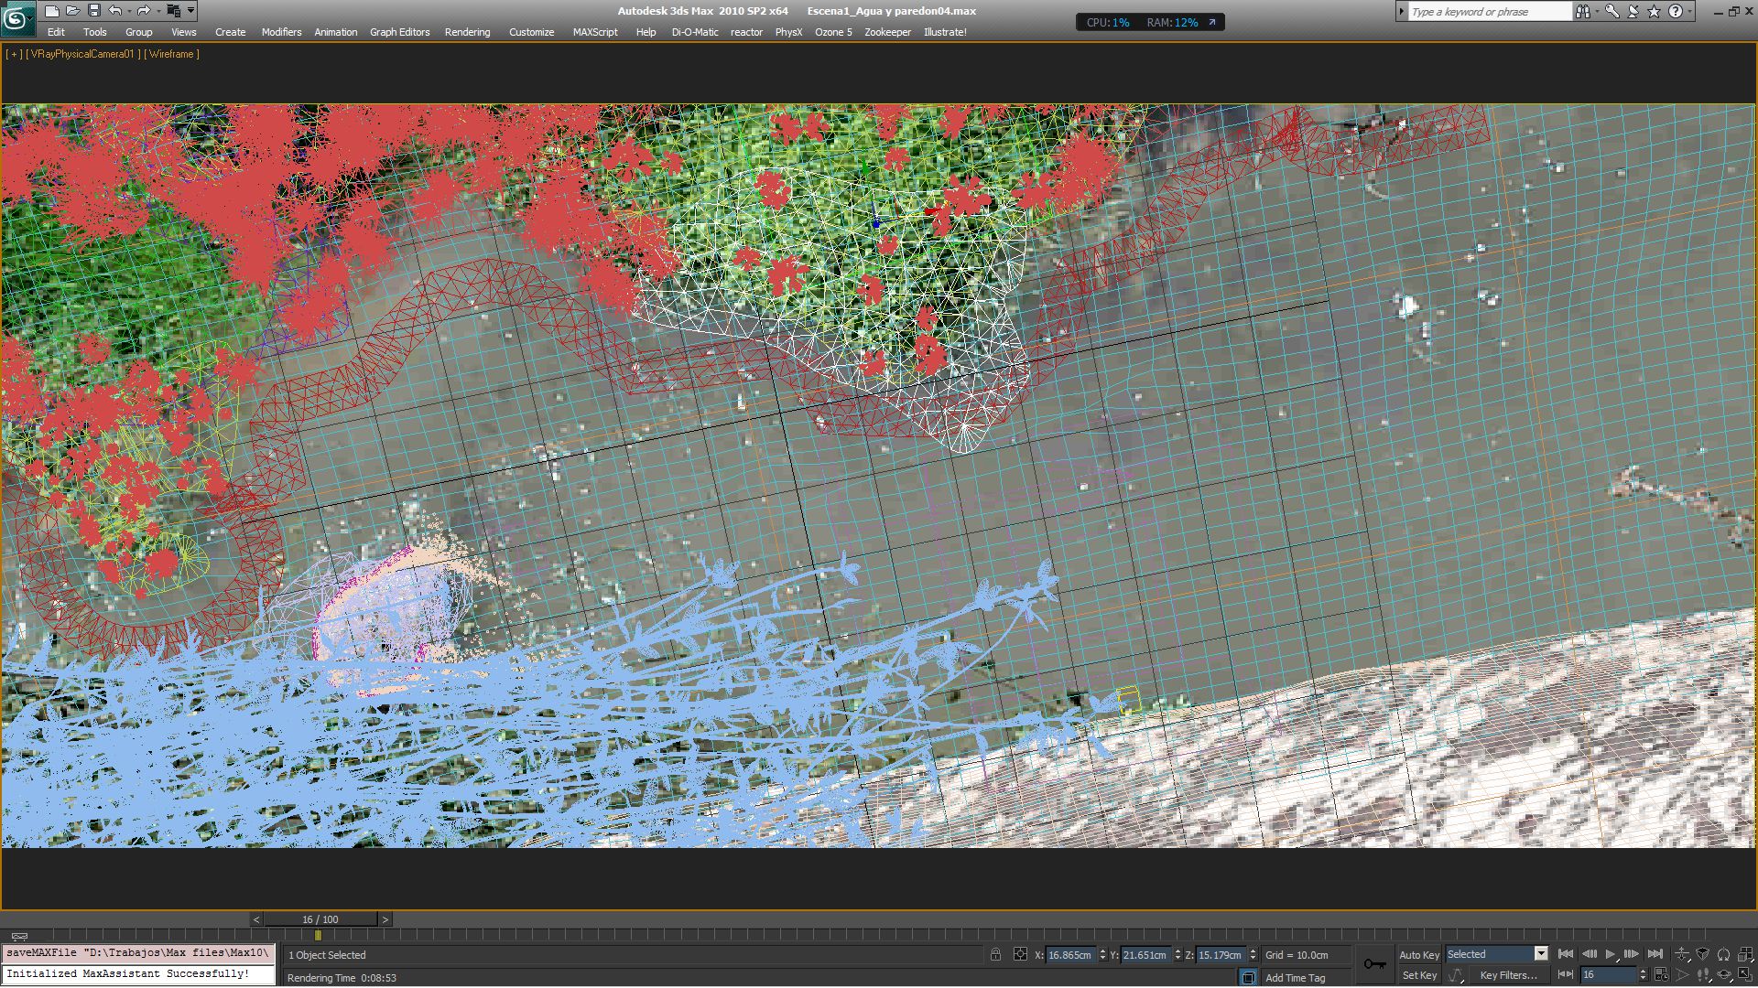Toggle the Selection Lock padlock
The height and width of the screenshot is (988, 1758).
tap(995, 954)
